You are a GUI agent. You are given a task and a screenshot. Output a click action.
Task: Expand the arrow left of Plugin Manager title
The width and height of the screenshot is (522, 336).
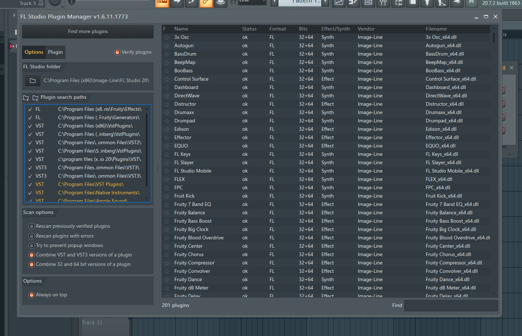click(14, 15)
